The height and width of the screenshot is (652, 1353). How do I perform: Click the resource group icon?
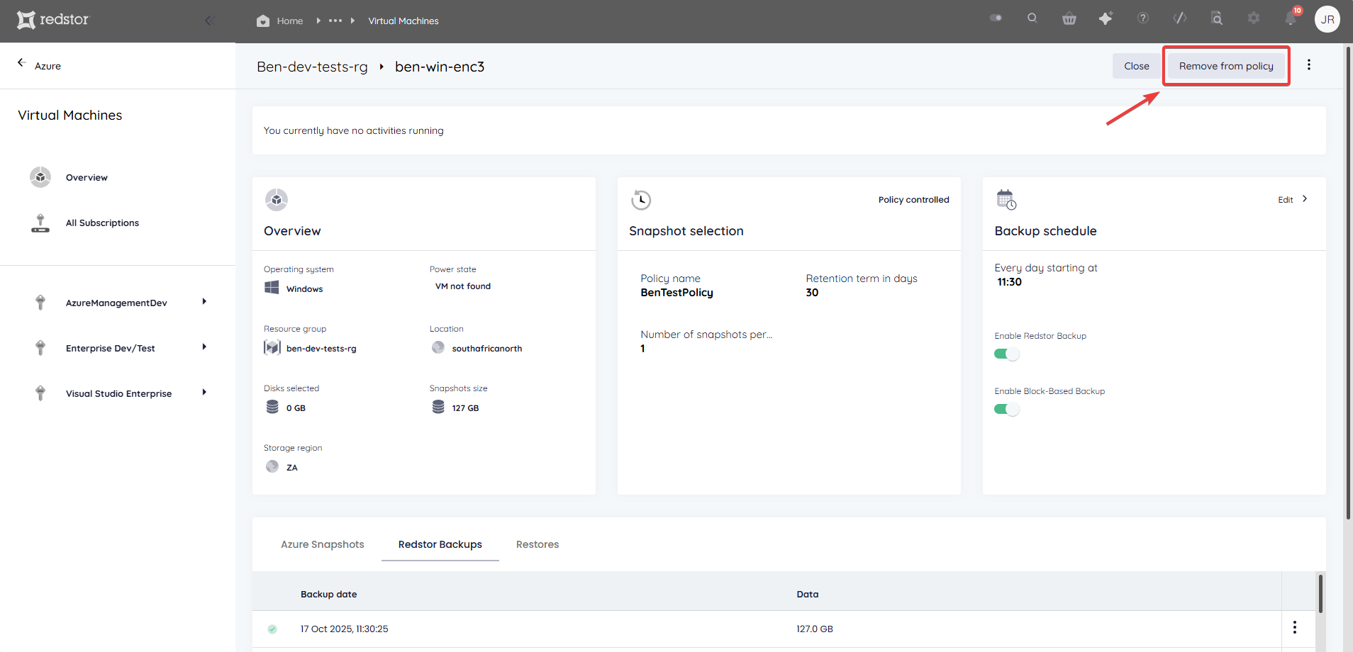tap(272, 347)
